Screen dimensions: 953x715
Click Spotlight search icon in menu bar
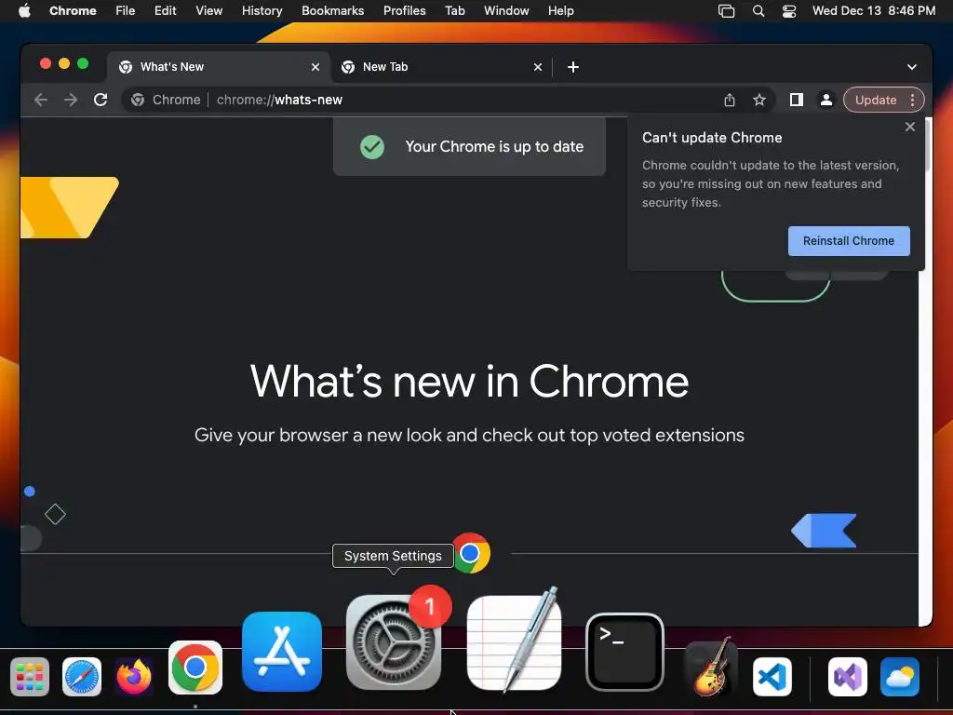[758, 11]
